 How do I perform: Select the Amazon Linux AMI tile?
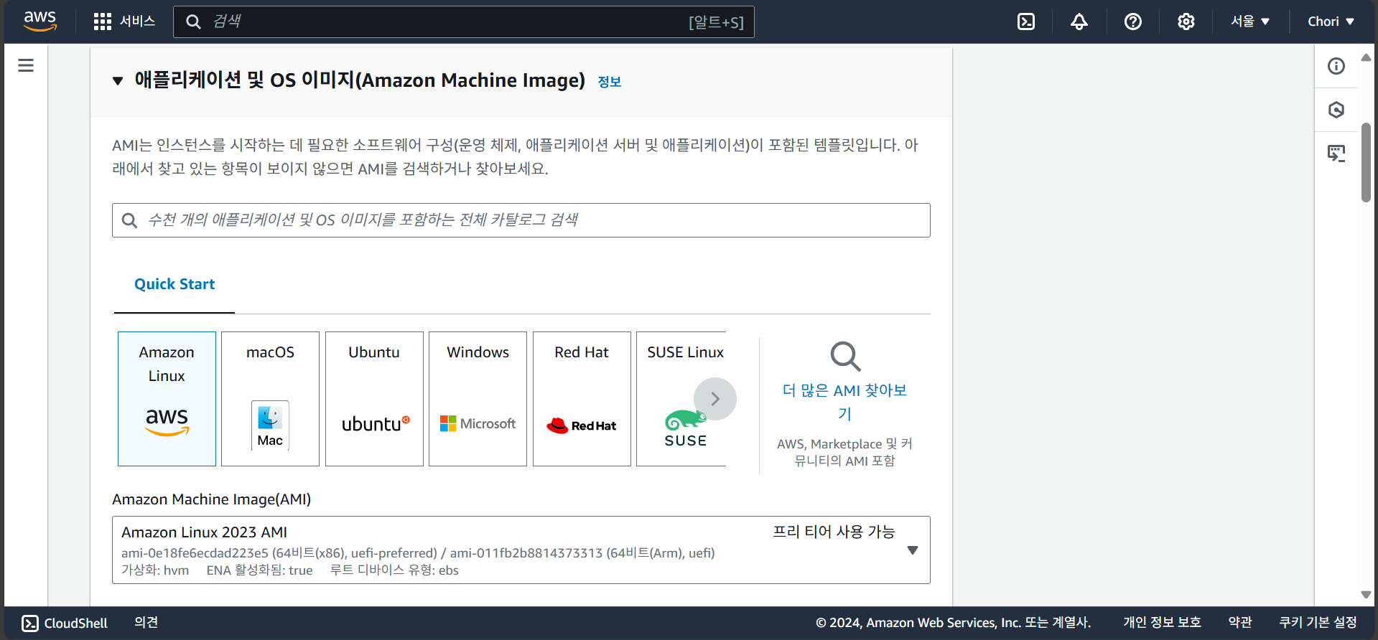pyautogui.click(x=167, y=399)
